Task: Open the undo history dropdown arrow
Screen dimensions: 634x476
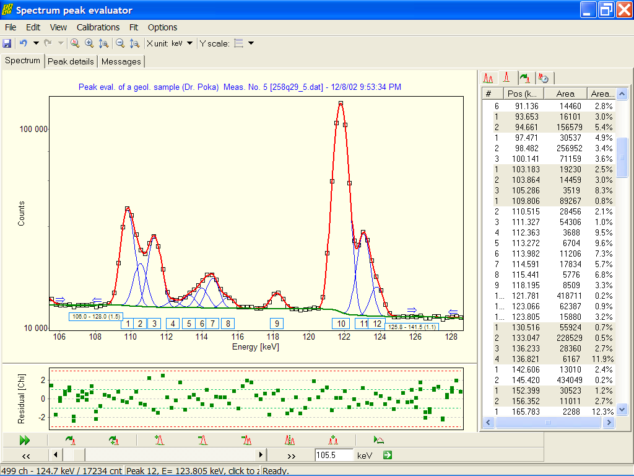Action: (x=36, y=43)
